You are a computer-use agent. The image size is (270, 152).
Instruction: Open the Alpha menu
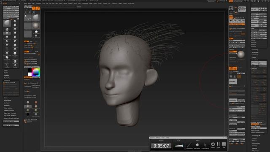point(25,3)
